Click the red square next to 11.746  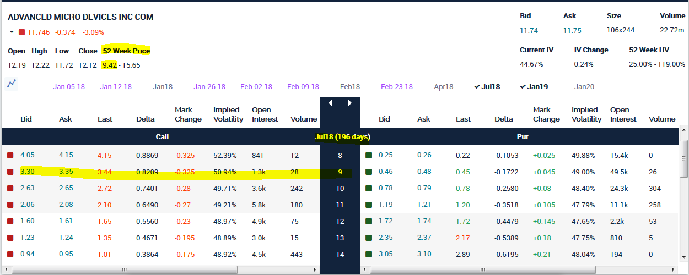[21, 32]
